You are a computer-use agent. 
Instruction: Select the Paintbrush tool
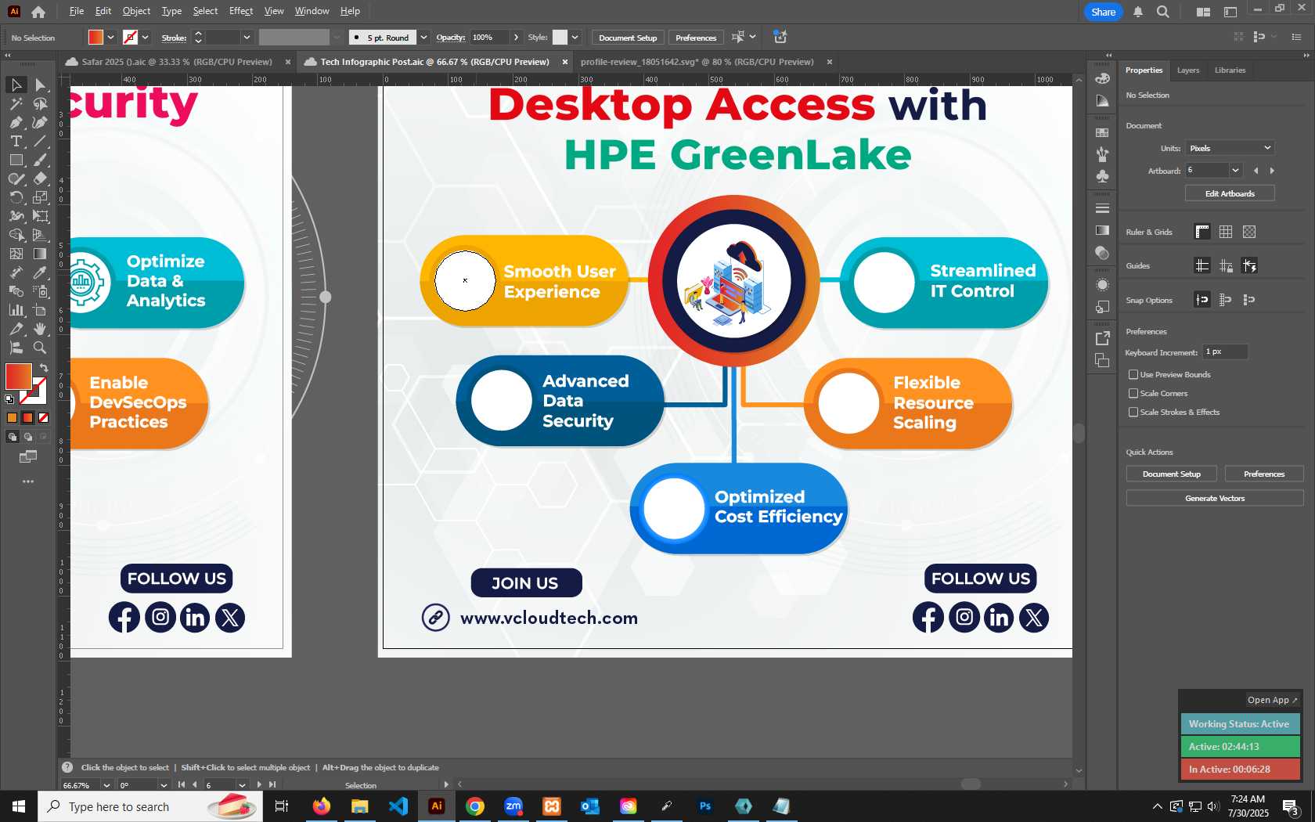41,160
